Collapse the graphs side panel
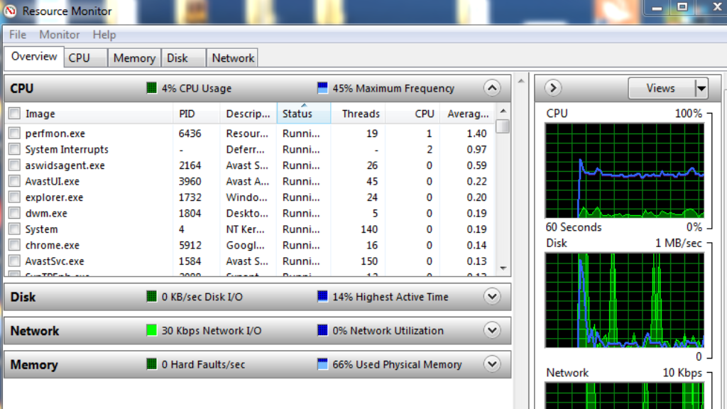 tap(552, 88)
